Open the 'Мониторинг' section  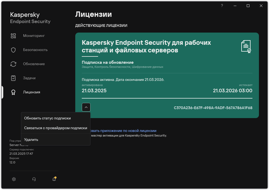pos(34,36)
